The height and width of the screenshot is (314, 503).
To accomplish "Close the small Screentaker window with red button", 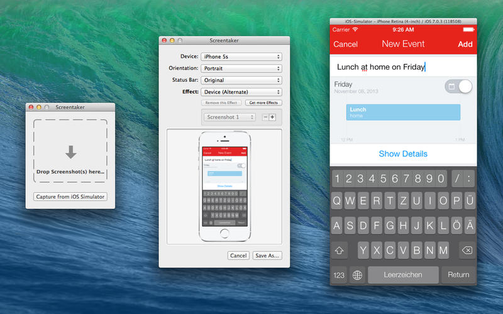I will pos(31,107).
